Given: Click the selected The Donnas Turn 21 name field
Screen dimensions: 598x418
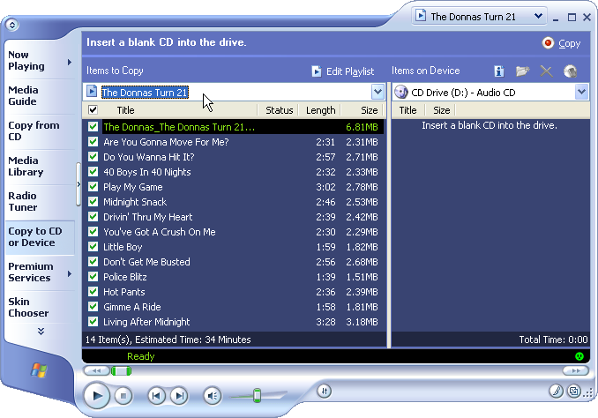Looking at the screenshot, I should click(145, 93).
